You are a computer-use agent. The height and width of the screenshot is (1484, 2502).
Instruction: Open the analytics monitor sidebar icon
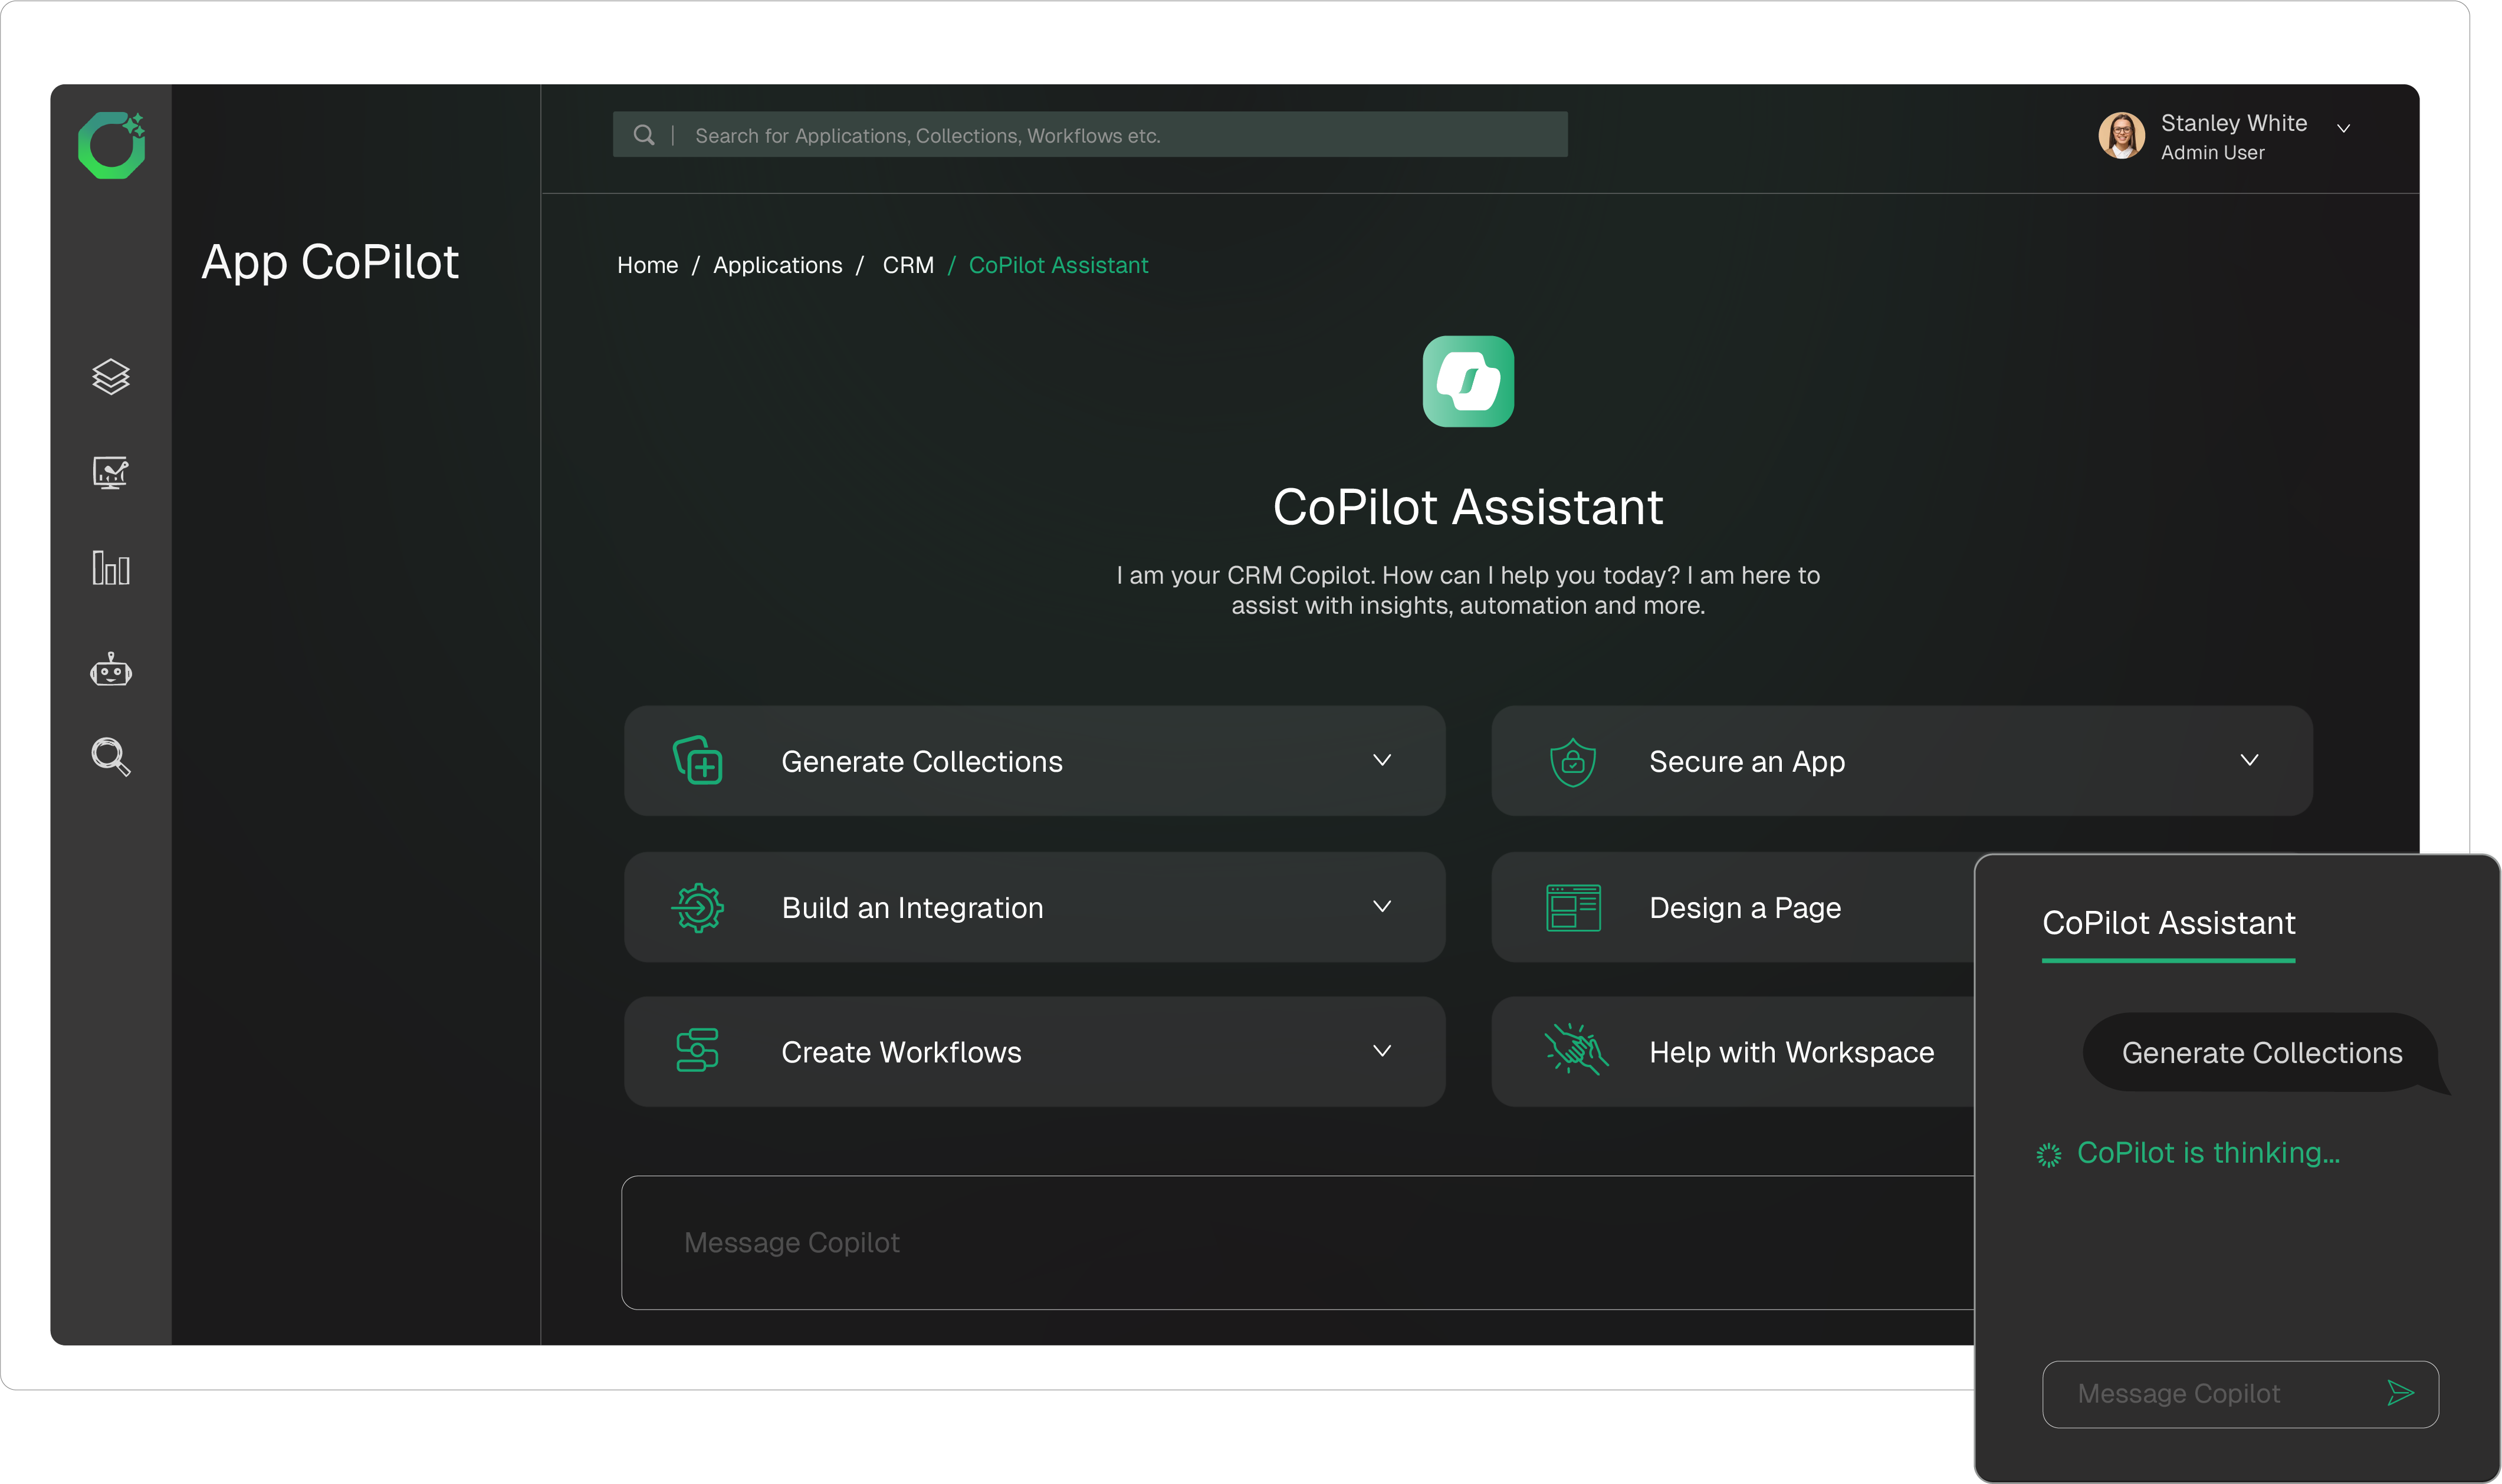point(111,472)
